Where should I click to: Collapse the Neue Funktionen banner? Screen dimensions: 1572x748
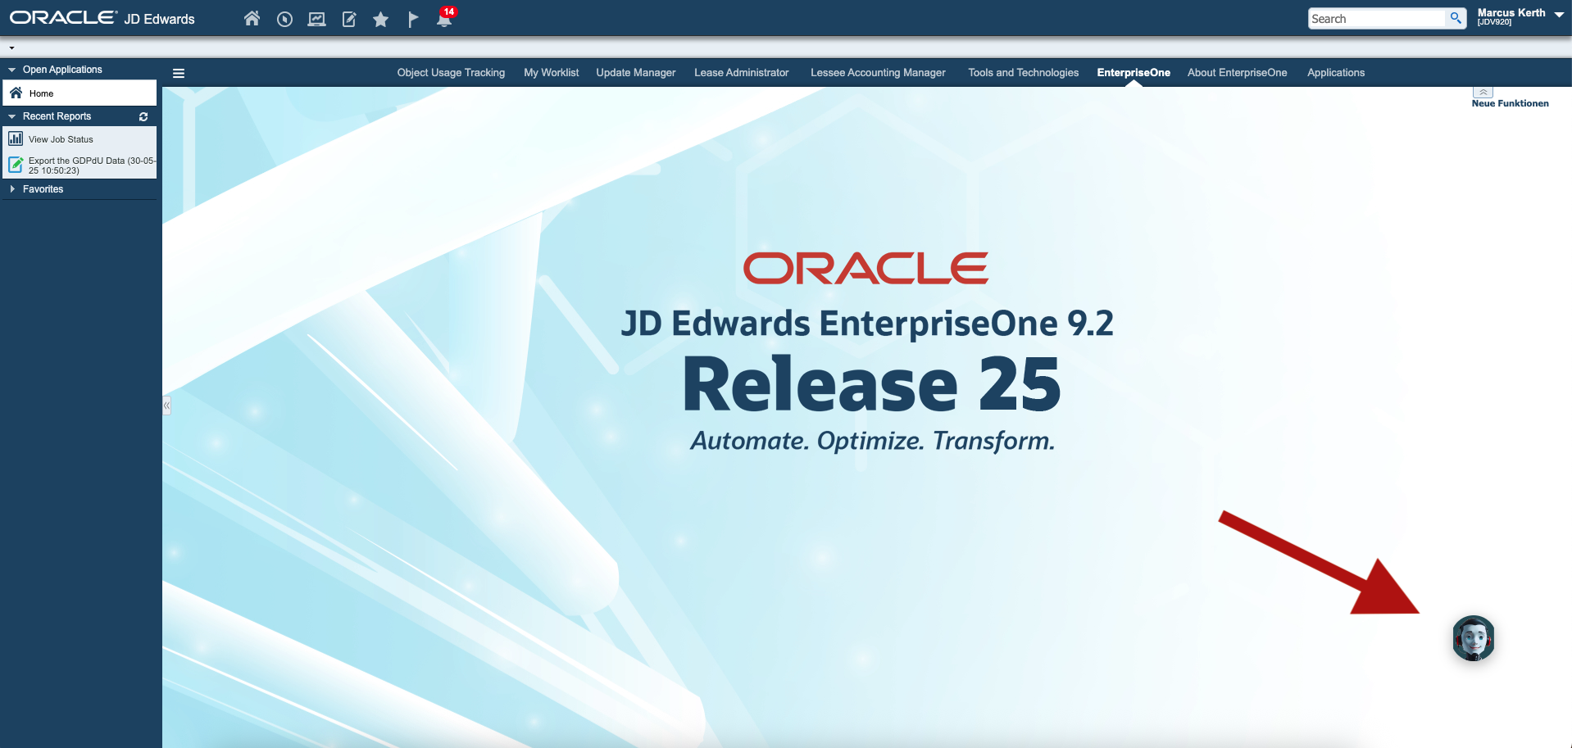1482,91
